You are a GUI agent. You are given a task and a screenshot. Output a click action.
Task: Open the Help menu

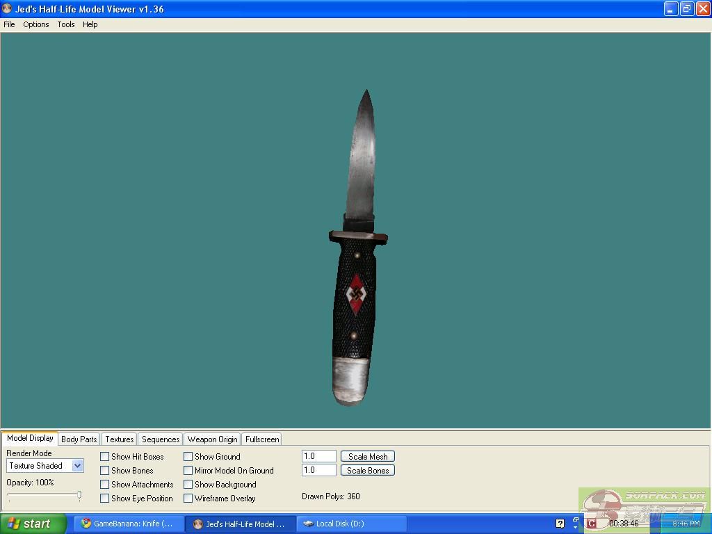[x=90, y=24]
